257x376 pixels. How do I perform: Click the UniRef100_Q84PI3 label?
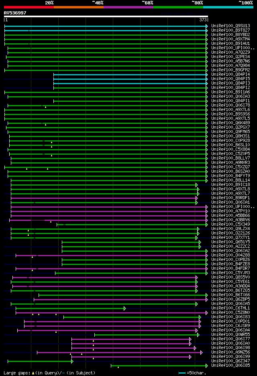click(230, 83)
